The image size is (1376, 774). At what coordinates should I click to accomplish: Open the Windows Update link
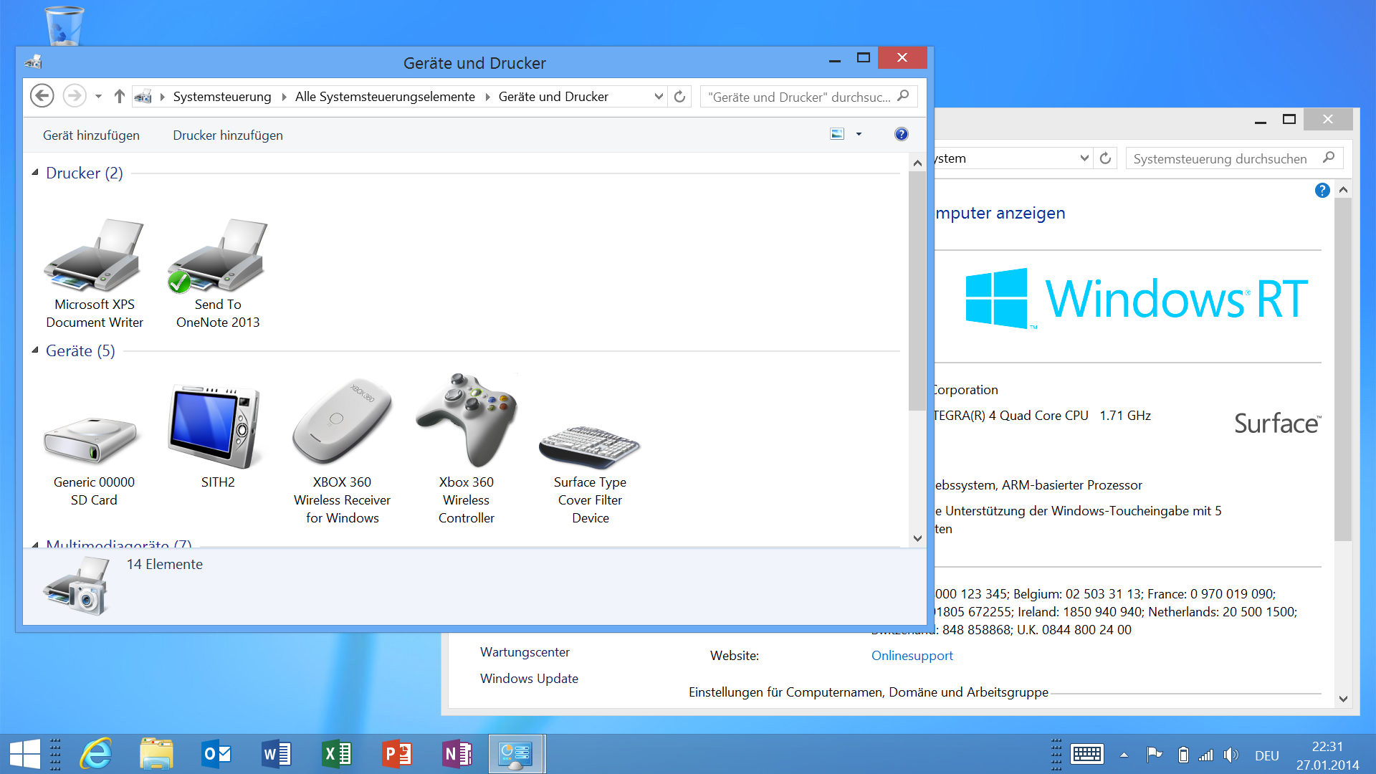coord(529,678)
